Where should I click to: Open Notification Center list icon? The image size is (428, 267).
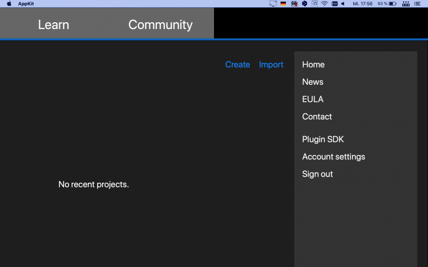click(417, 3)
